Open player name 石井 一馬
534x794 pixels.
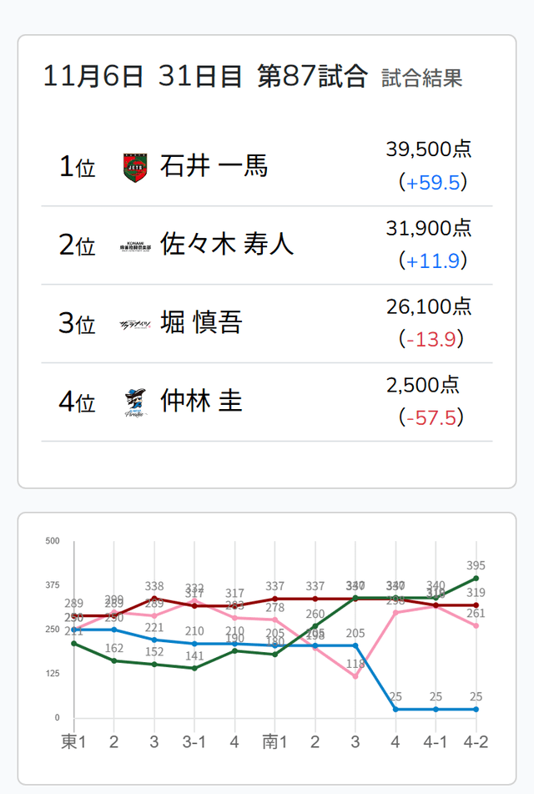point(214,166)
